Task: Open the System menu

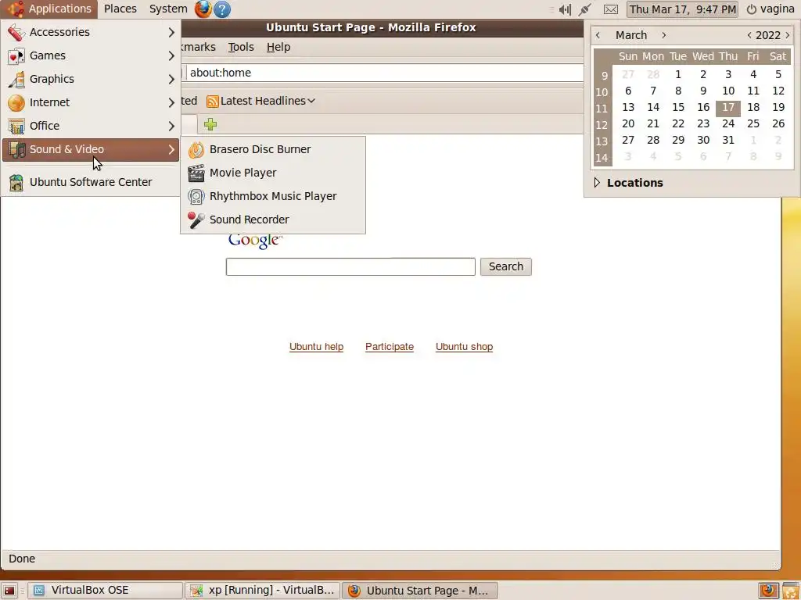Action: tap(168, 9)
